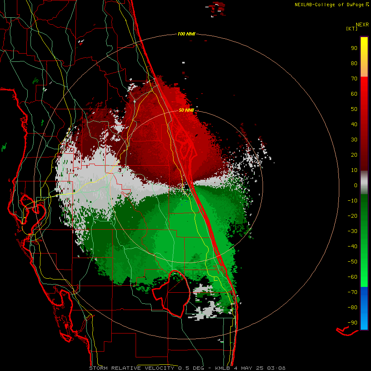Click the 30 value on the velocity scale
This screenshot has height=371, width=371.
pyautogui.click(x=354, y=140)
